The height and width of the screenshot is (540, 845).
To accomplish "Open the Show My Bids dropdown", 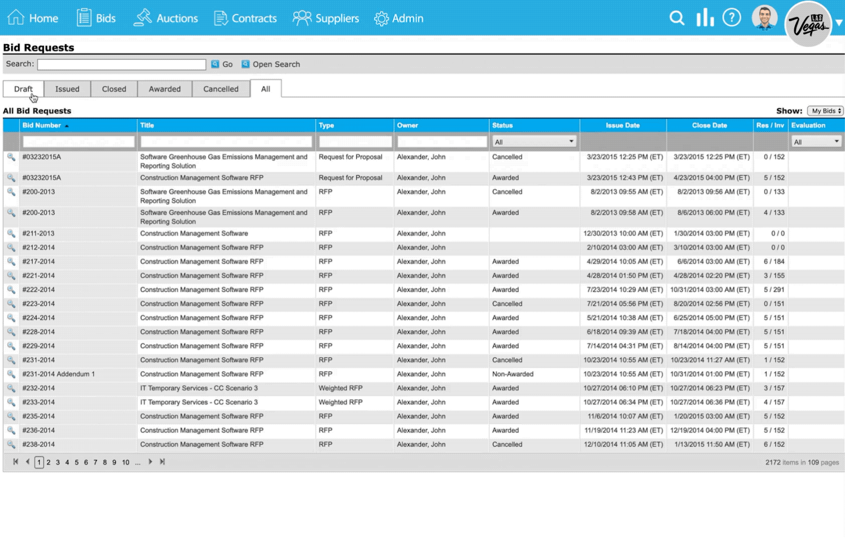I will pyautogui.click(x=825, y=111).
